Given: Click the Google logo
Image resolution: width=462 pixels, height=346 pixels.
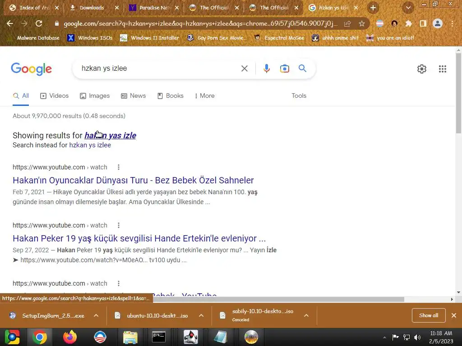Looking at the screenshot, I should tap(31, 69).
